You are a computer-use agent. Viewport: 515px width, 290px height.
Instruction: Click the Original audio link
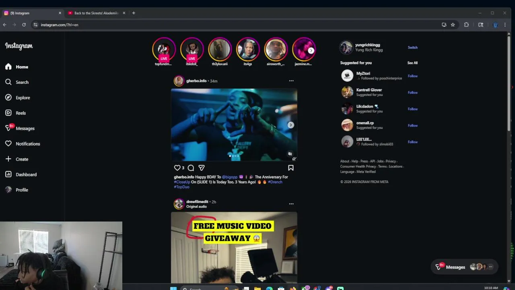pos(196,207)
